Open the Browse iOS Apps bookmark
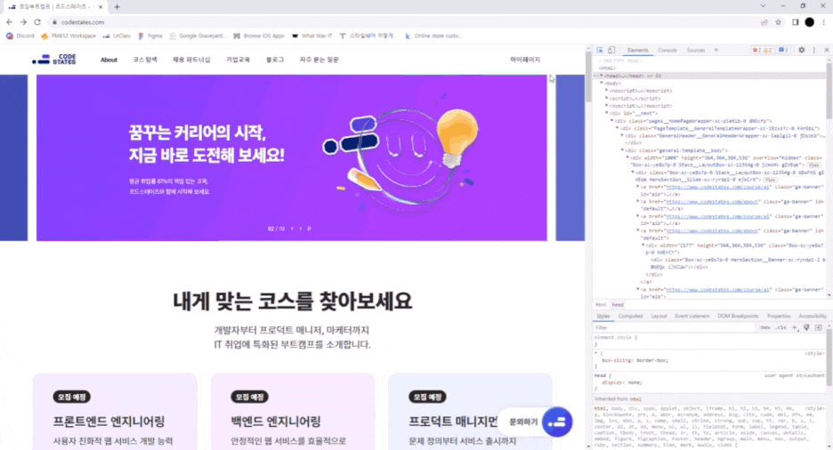 click(259, 36)
